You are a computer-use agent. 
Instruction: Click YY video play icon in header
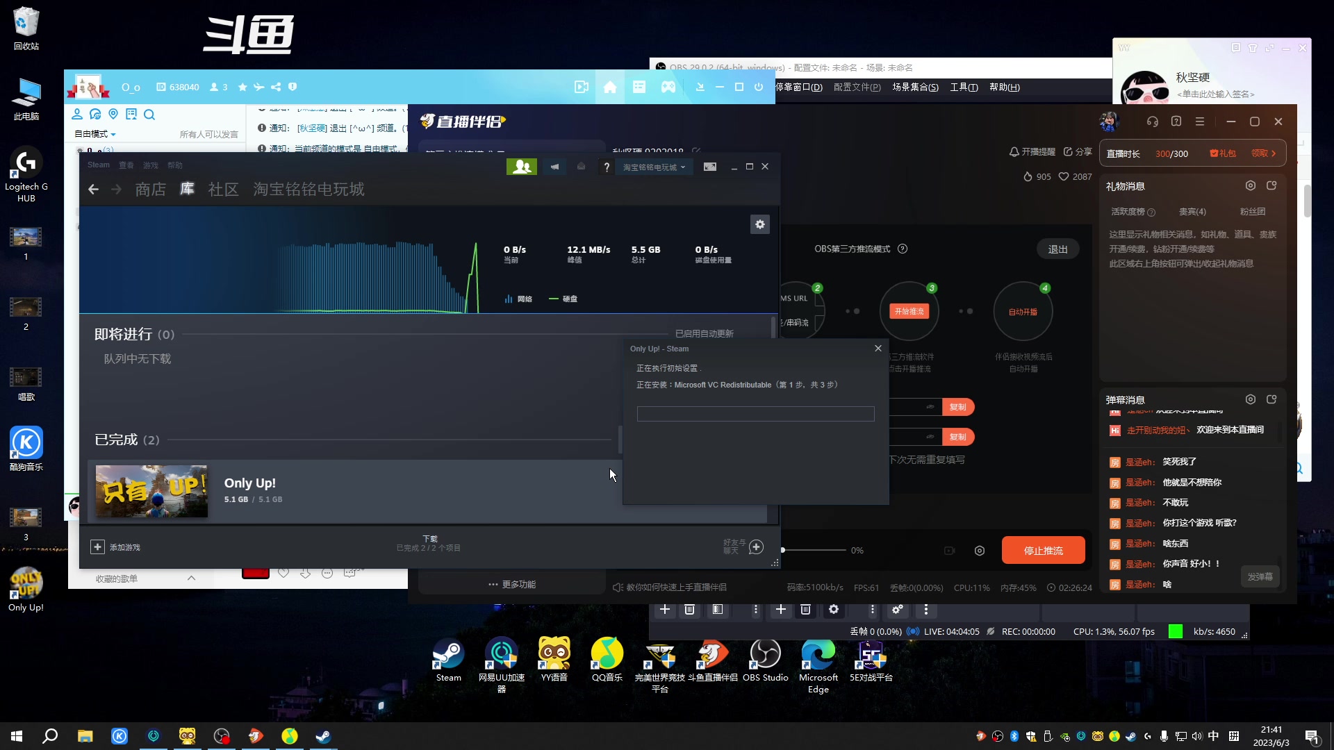[582, 87]
